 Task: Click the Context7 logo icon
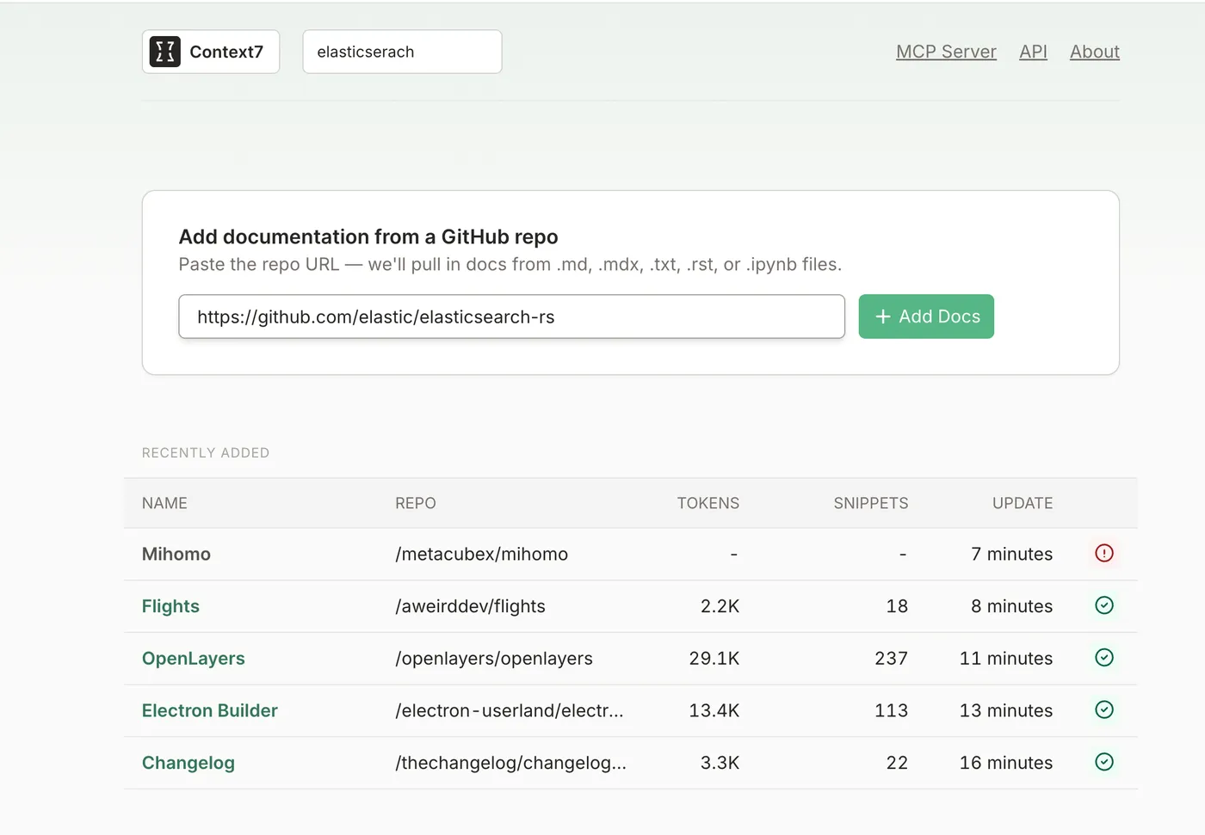click(x=165, y=52)
